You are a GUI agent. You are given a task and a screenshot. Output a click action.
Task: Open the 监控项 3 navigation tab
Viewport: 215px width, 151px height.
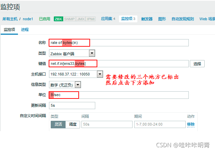128,19
